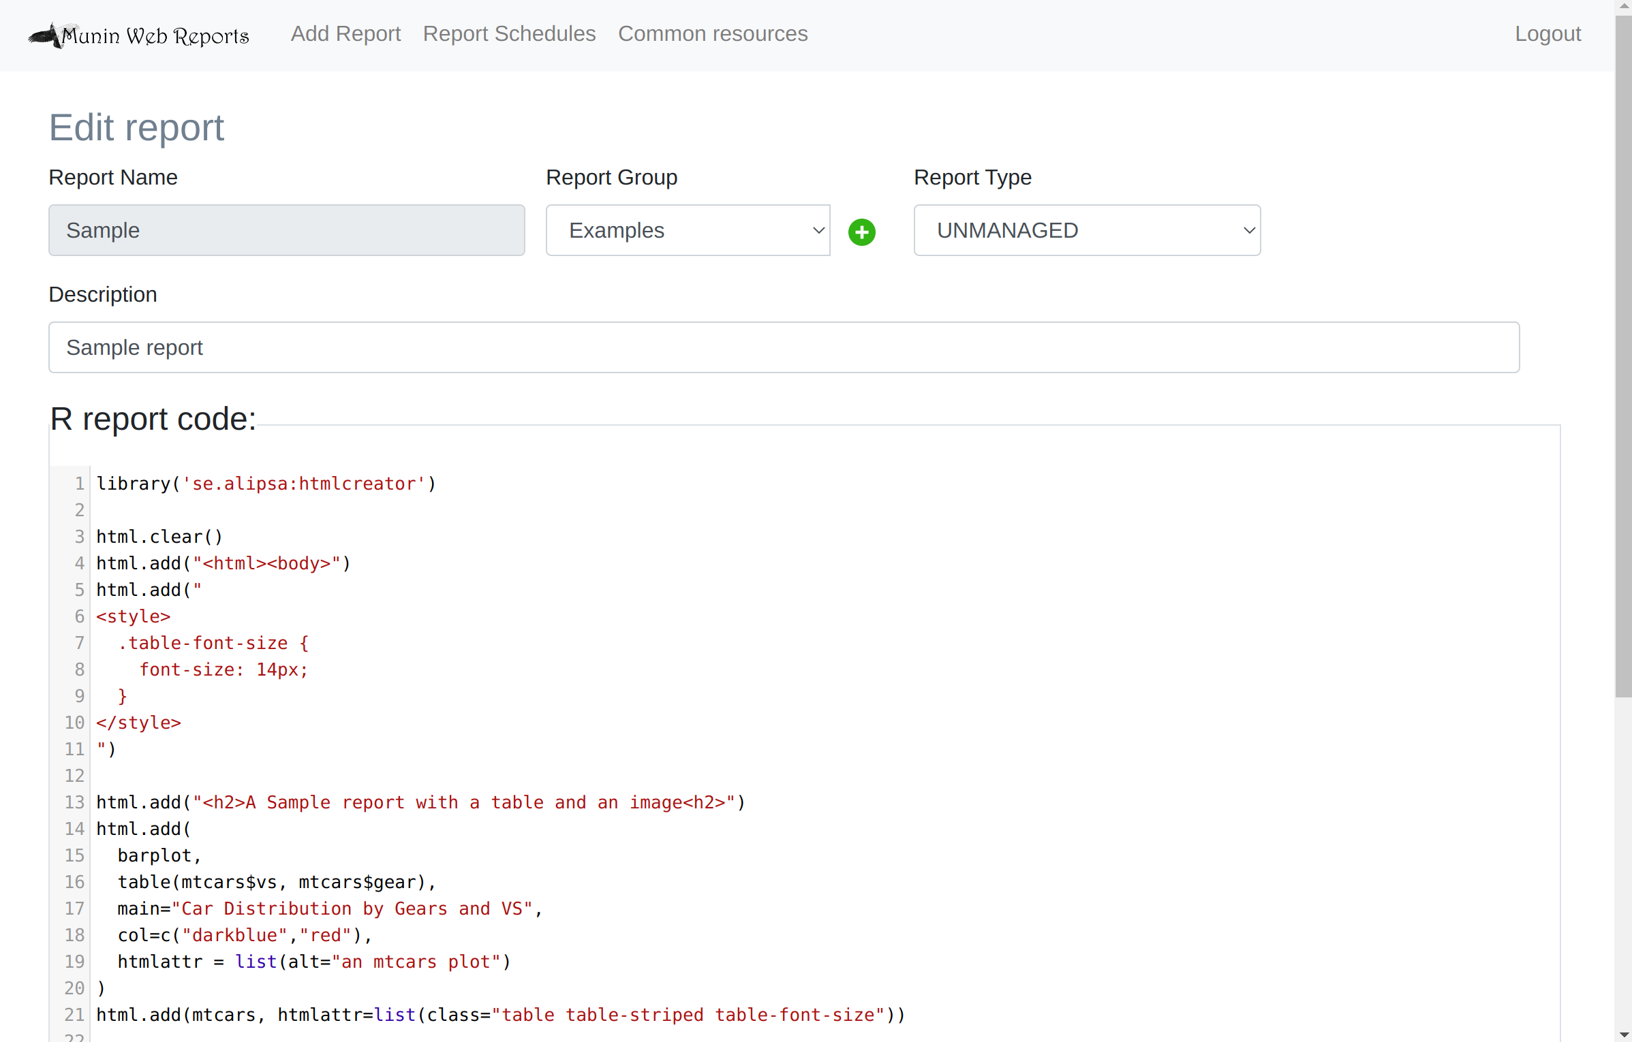Image resolution: width=1632 pixels, height=1042 pixels.
Task: Click the Munin Web Reports brand text
Action: click(x=155, y=35)
